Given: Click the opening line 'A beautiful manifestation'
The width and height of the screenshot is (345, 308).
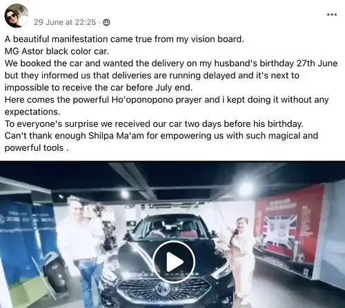Looking at the screenshot, I should point(56,39).
